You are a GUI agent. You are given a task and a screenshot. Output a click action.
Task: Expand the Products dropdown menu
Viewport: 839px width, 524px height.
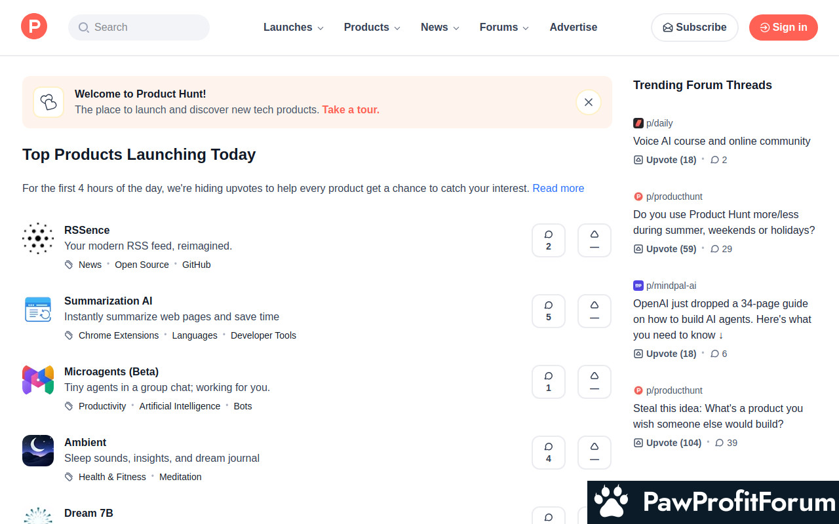coord(372,28)
